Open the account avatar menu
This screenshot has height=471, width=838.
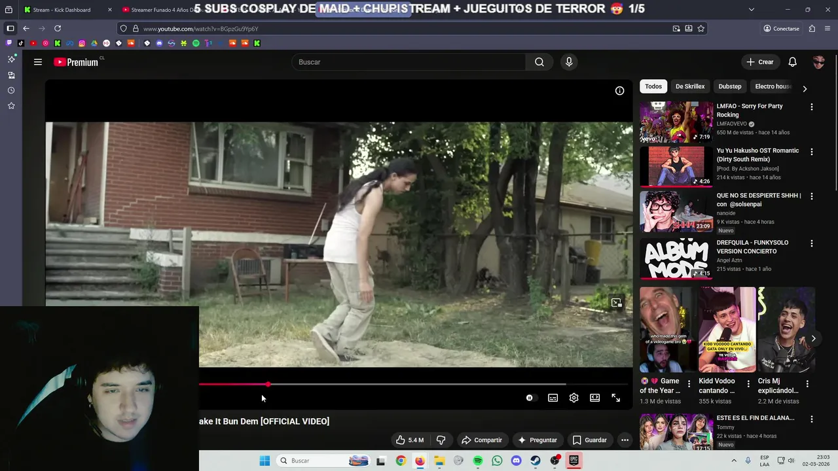coord(818,62)
